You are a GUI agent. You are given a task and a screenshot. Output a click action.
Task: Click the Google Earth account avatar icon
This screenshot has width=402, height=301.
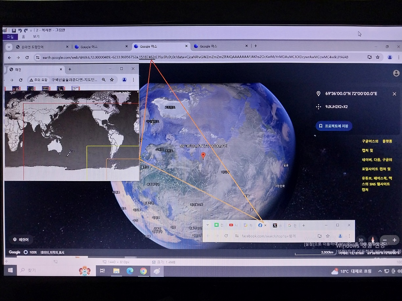396,73
